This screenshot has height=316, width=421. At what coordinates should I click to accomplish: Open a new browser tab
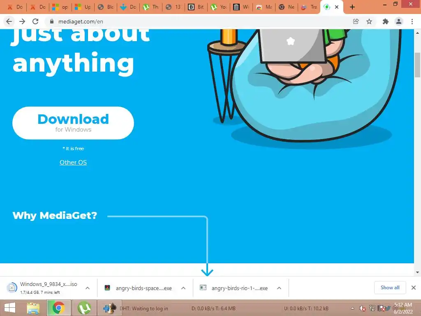coord(352,7)
